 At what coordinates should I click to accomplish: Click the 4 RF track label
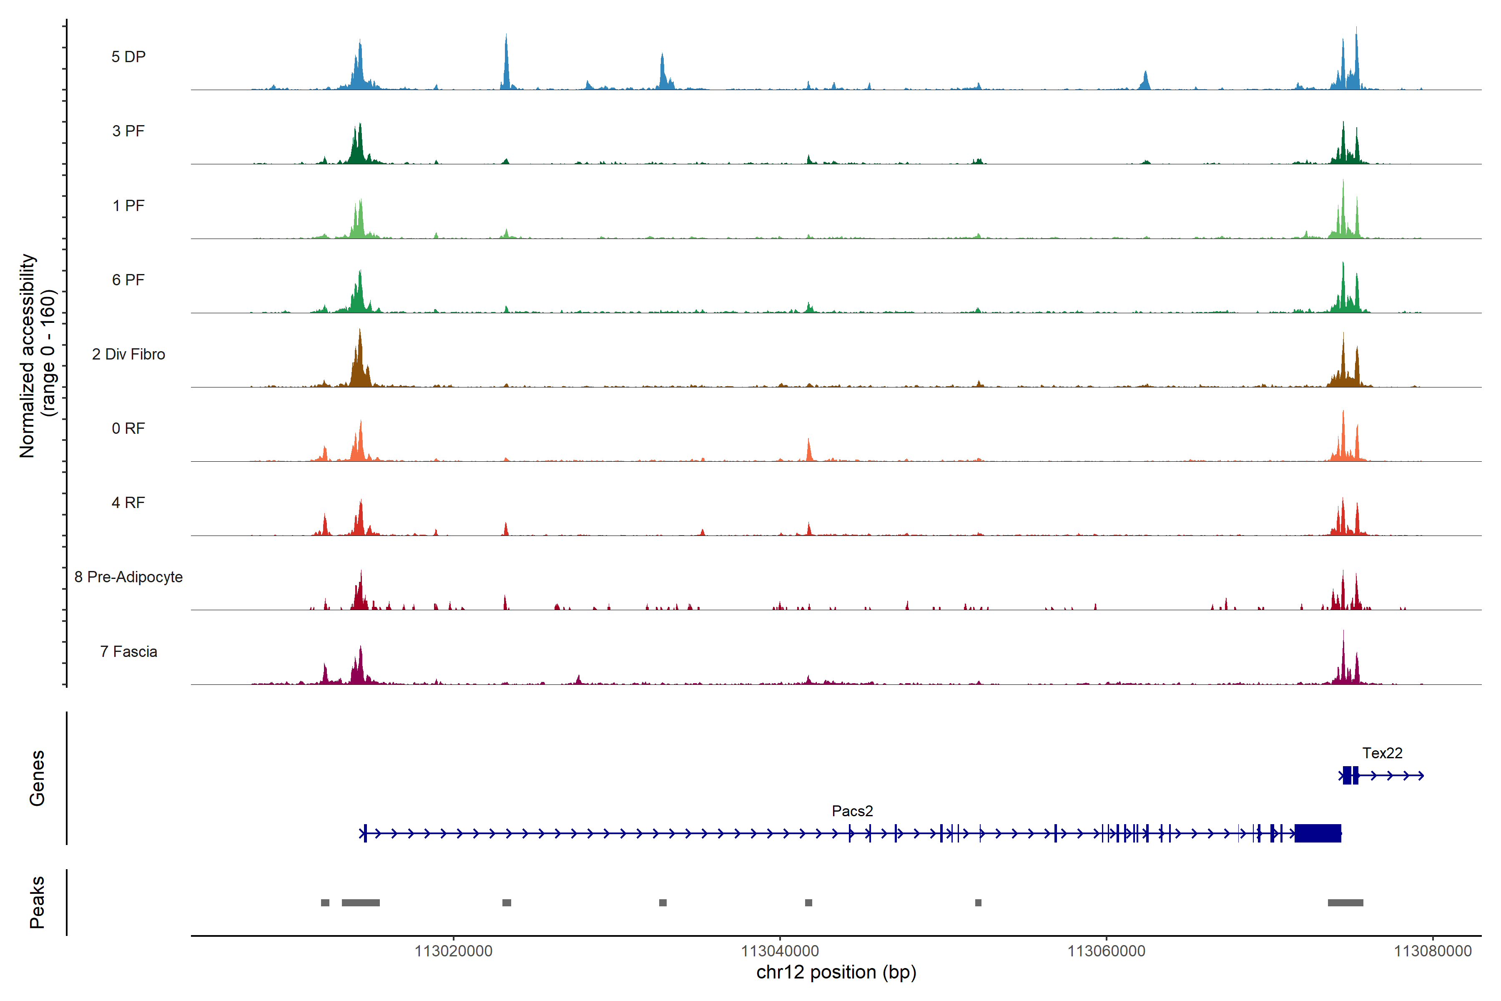[x=128, y=503]
